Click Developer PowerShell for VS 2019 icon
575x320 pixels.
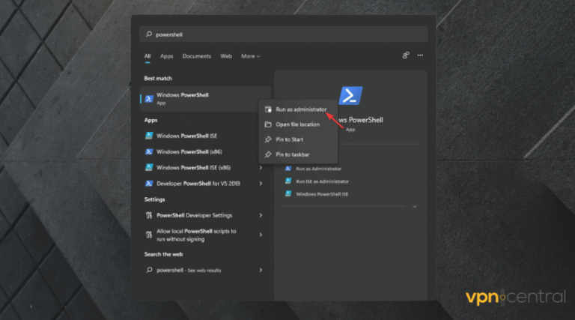(149, 184)
